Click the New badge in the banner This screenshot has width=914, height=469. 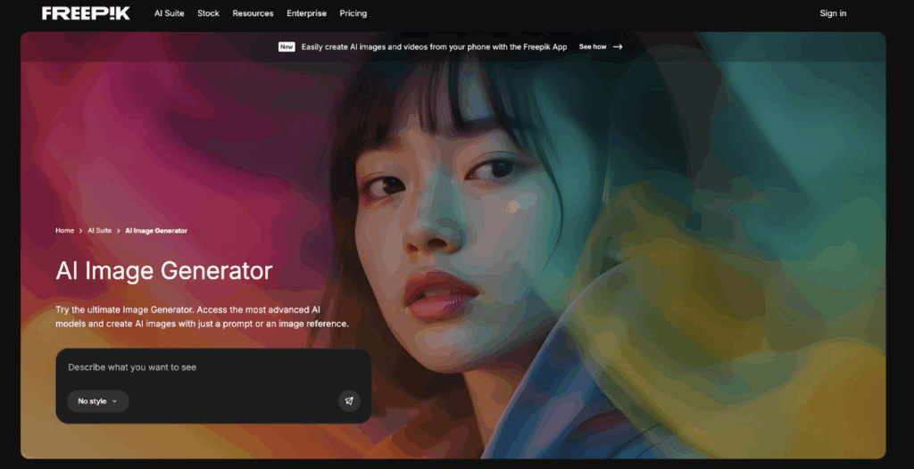point(287,46)
